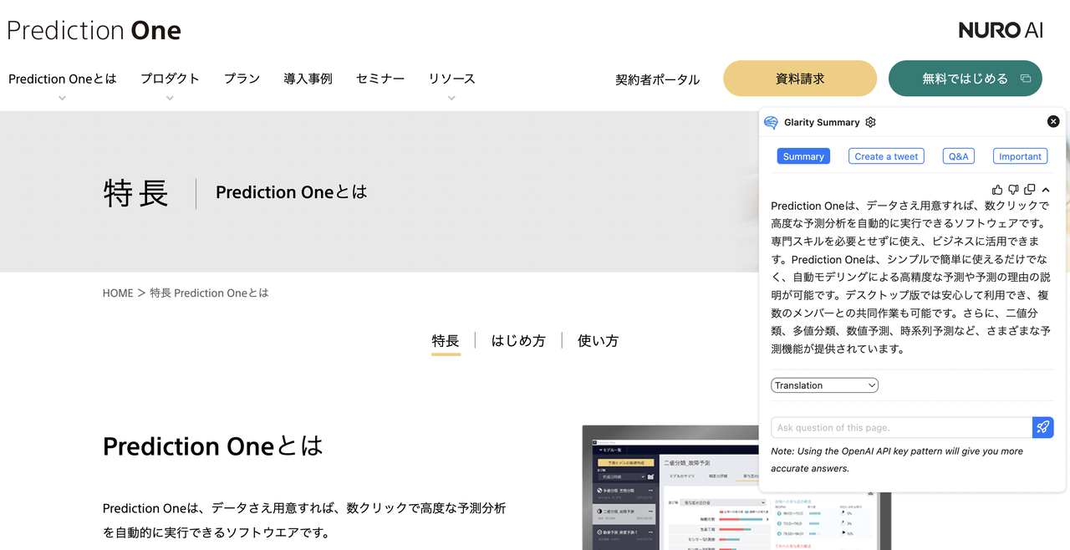Go to HOME breadcrumb link
The image size is (1070, 550).
[x=118, y=293]
